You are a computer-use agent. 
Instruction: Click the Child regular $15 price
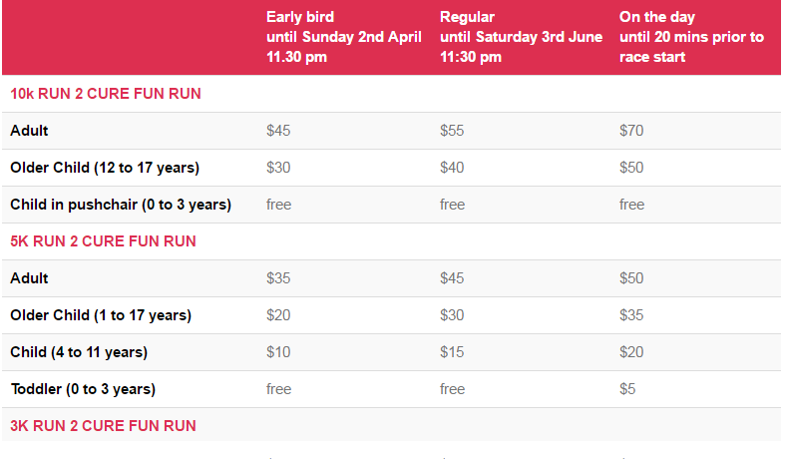click(x=452, y=352)
